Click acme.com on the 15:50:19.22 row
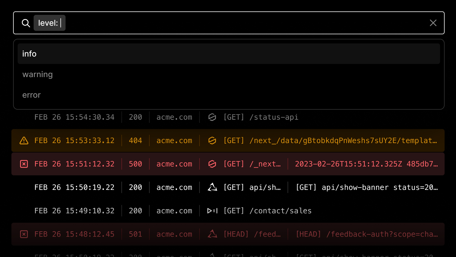The width and height of the screenshot is (456, 257). (174, 187)
